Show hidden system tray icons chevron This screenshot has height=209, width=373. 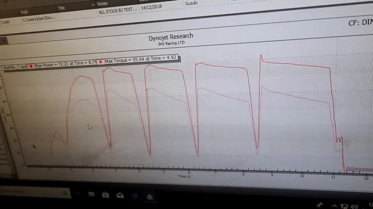point(334,206)
